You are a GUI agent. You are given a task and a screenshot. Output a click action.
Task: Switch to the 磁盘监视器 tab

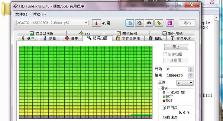tap(42, 34)
